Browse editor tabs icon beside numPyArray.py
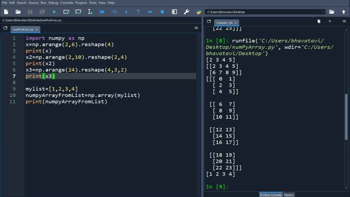The height and width of the screenshot is (197, 350). 5,28
